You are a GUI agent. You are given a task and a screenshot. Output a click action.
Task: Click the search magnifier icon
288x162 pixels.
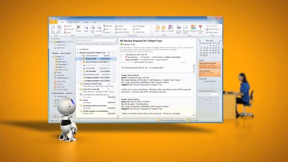(117, 40)
